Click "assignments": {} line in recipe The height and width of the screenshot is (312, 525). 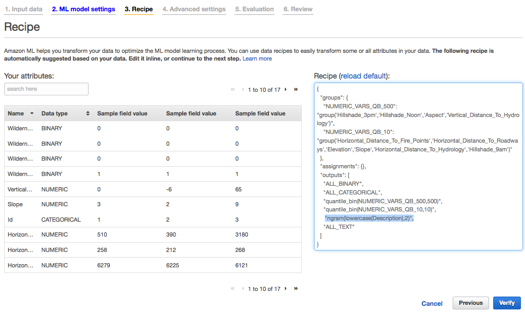[343, 166]
